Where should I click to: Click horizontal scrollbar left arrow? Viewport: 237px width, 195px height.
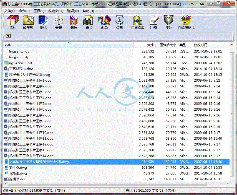pos(6,184)
